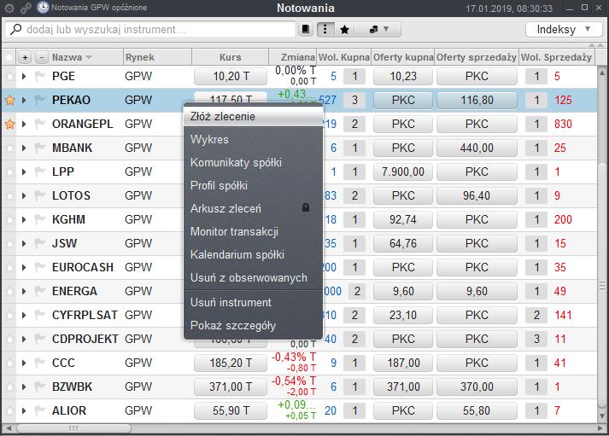Click the flag icon in LOTOS row
This screenshot has height=436, width=609.
pos(39,195)
